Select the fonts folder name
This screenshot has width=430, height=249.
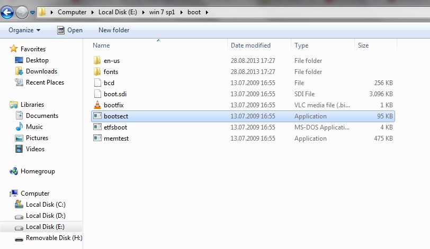[111, 72]
